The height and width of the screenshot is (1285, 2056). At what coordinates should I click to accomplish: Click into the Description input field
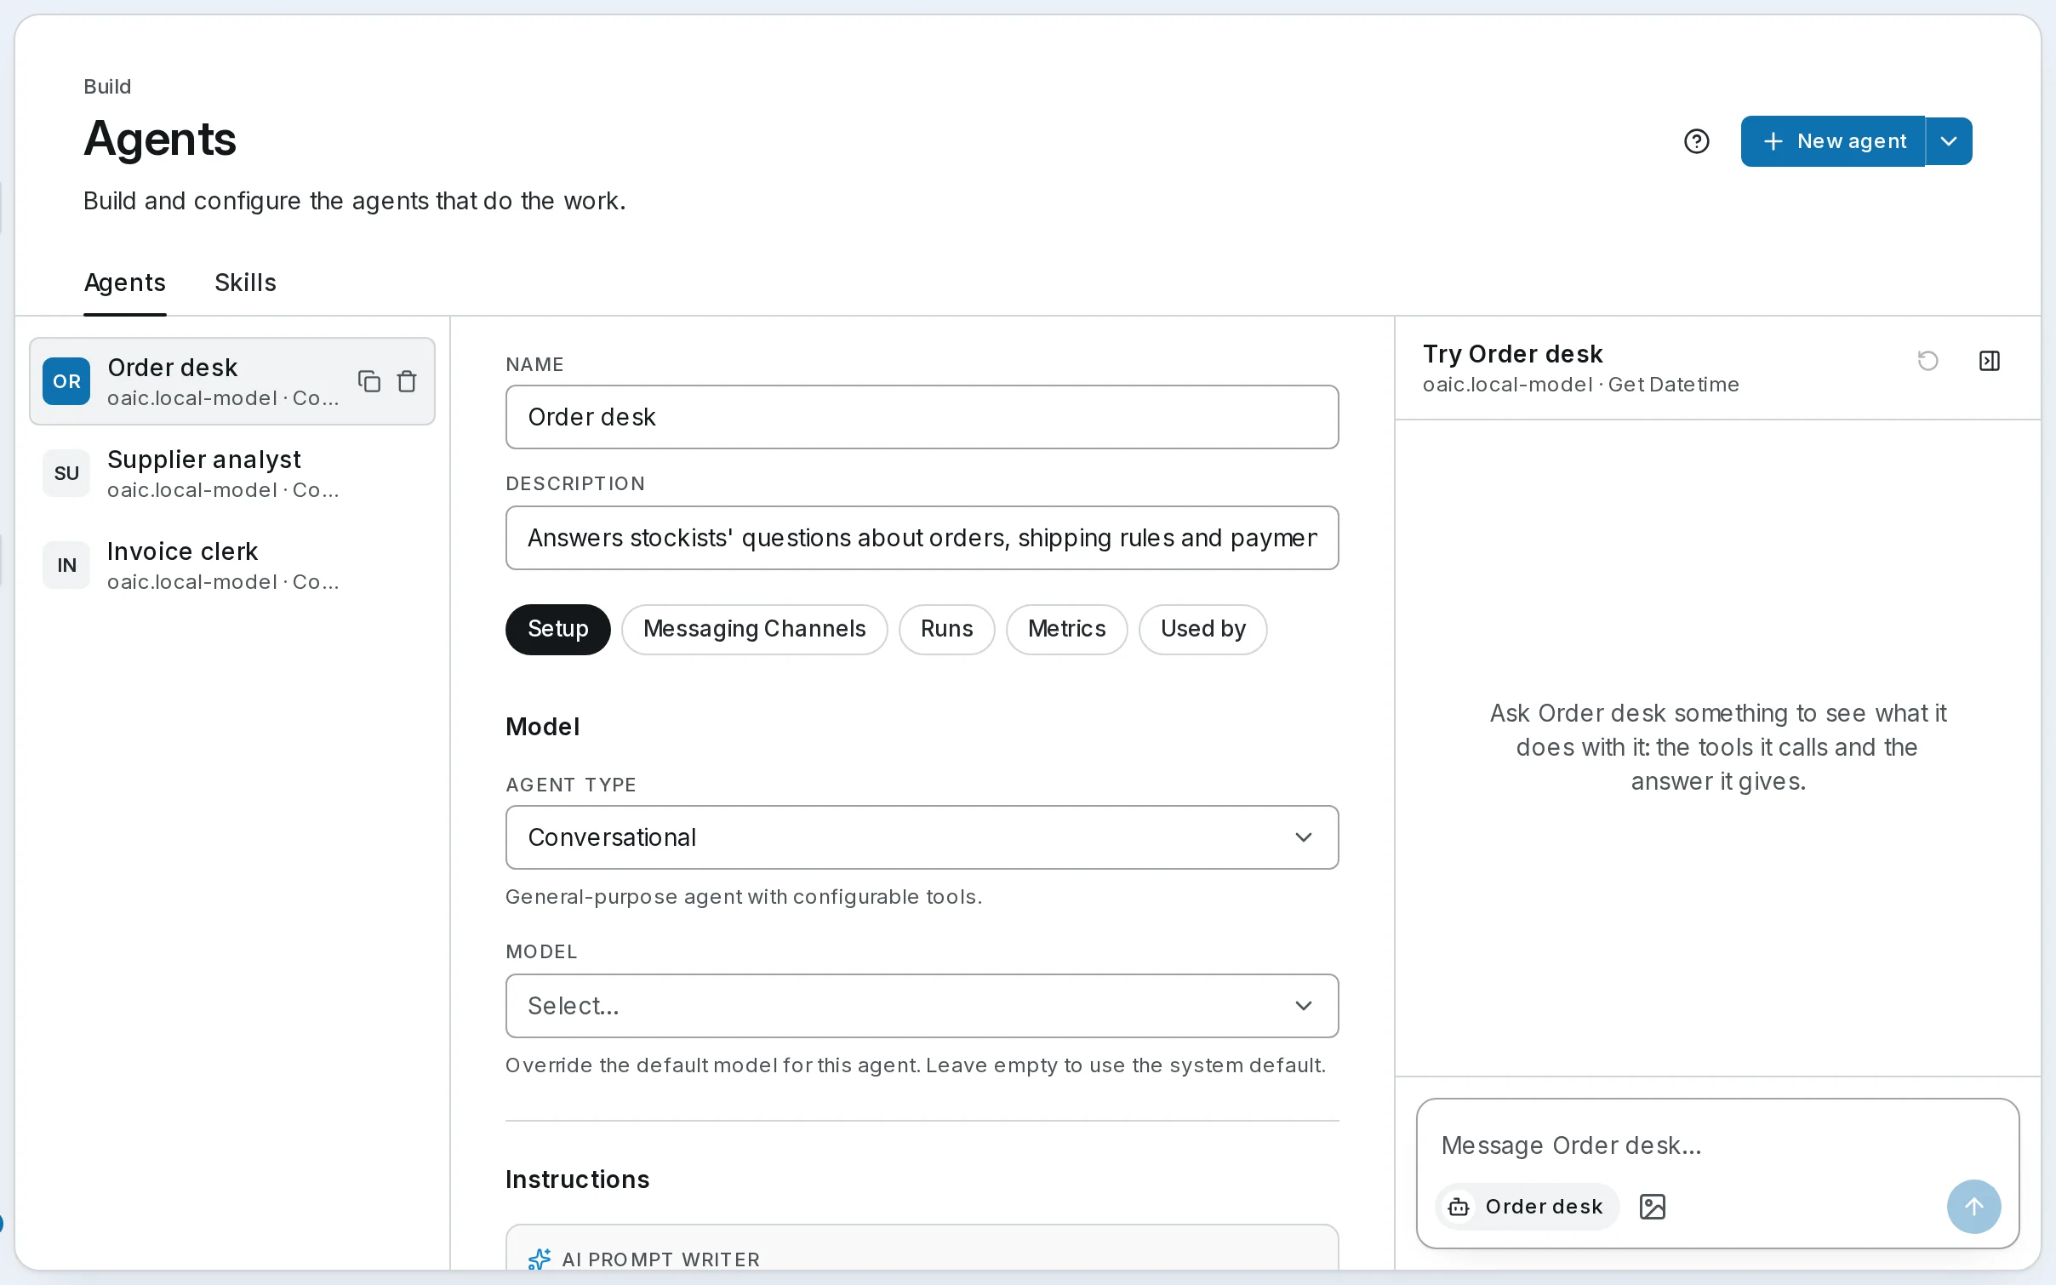pyautogui.click(x=922, y=538)
